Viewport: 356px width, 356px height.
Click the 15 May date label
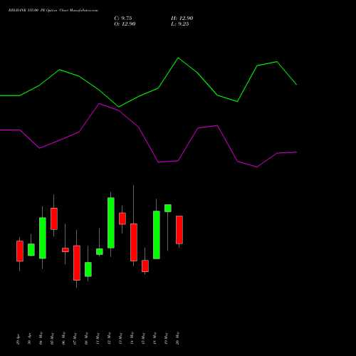tap(144, 338)
